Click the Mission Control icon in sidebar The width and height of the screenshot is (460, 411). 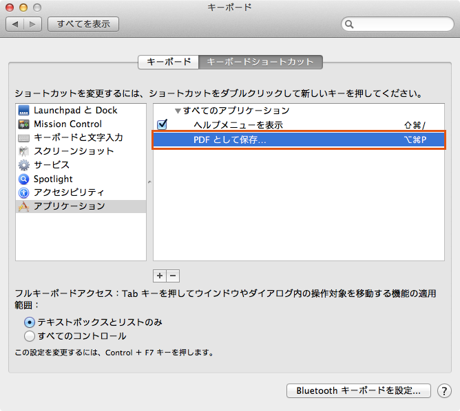tap(24, 124)
